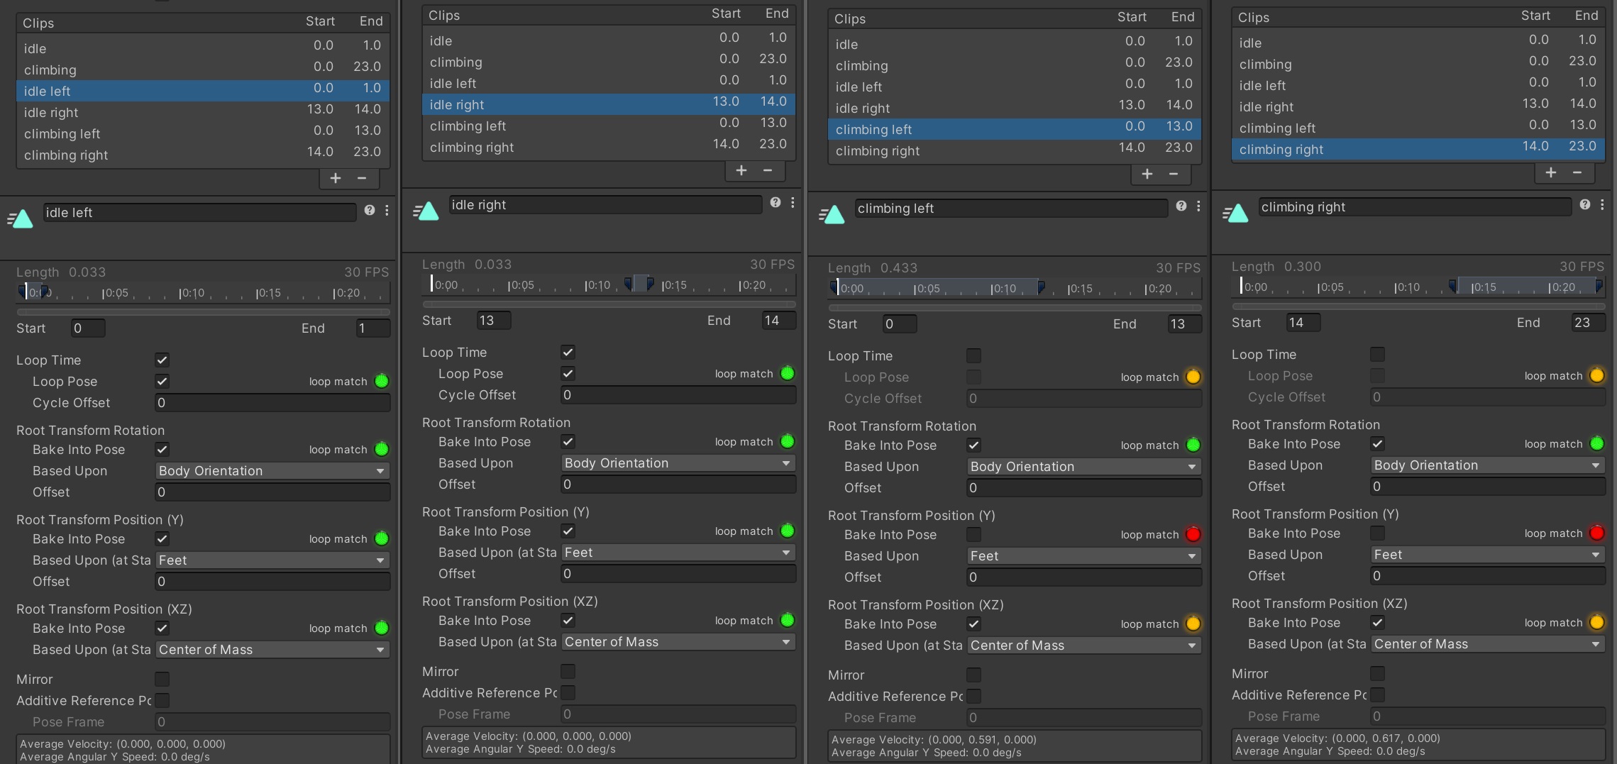This screenshot has width=1617, height=764.
Task: Enable Loop Time for the climbing right clip
Action: click(1377, 353)
